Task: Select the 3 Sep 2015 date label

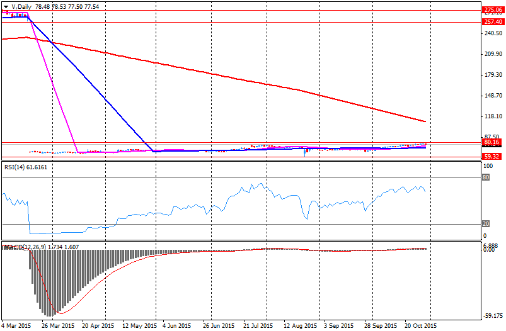Action: [339, 326]
